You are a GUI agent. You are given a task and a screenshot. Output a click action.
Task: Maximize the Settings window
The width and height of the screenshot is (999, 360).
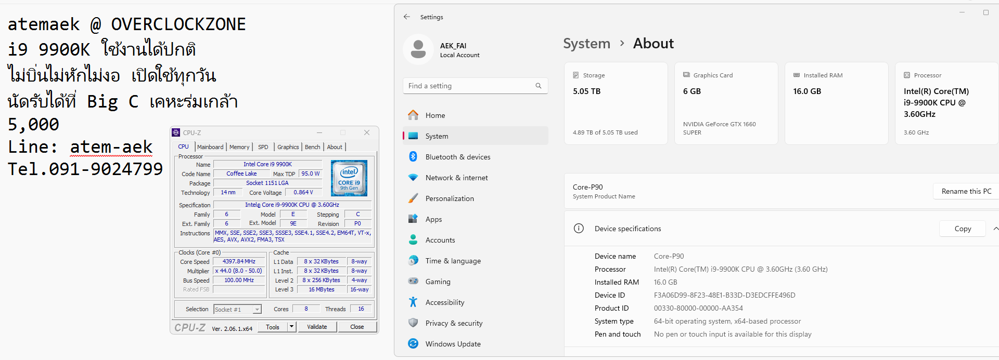click(985, 12)
